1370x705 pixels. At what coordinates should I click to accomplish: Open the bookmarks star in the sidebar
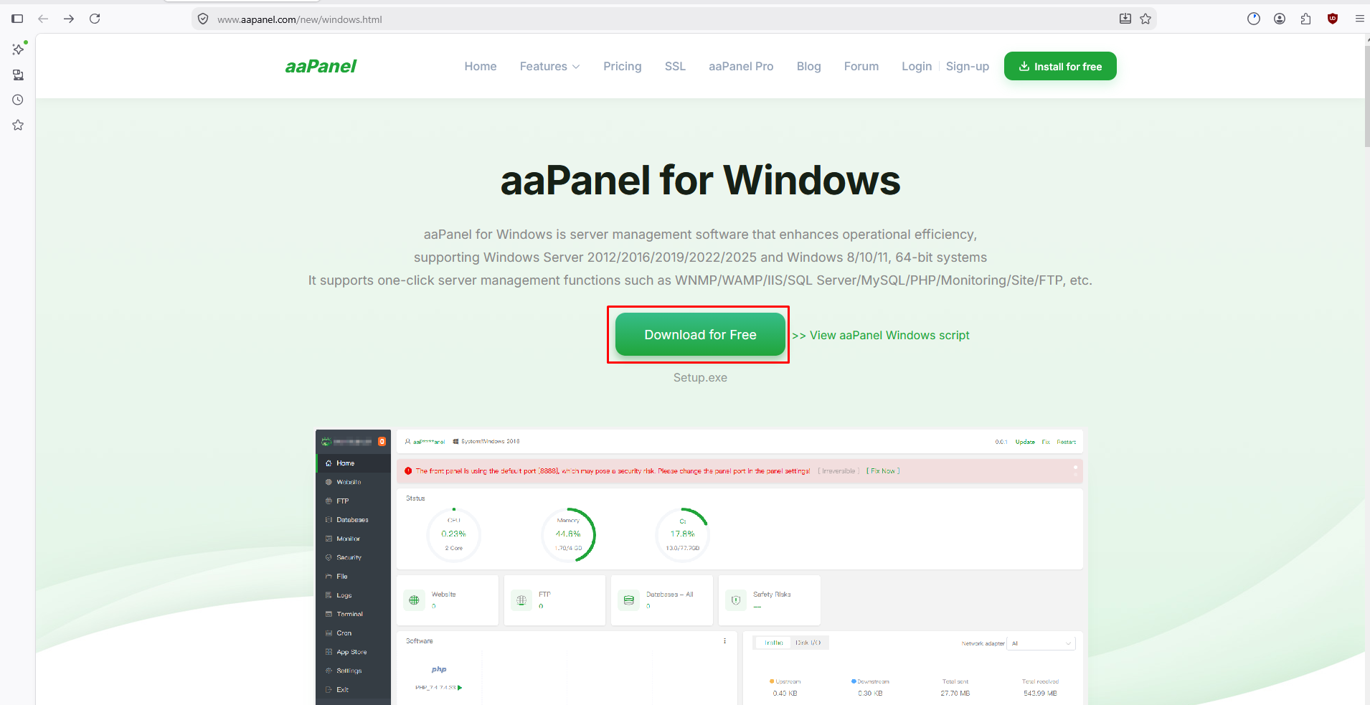point(18,125)
